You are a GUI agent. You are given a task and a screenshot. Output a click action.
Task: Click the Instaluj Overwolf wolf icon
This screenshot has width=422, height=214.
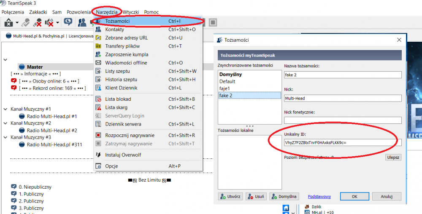(98, 155)
